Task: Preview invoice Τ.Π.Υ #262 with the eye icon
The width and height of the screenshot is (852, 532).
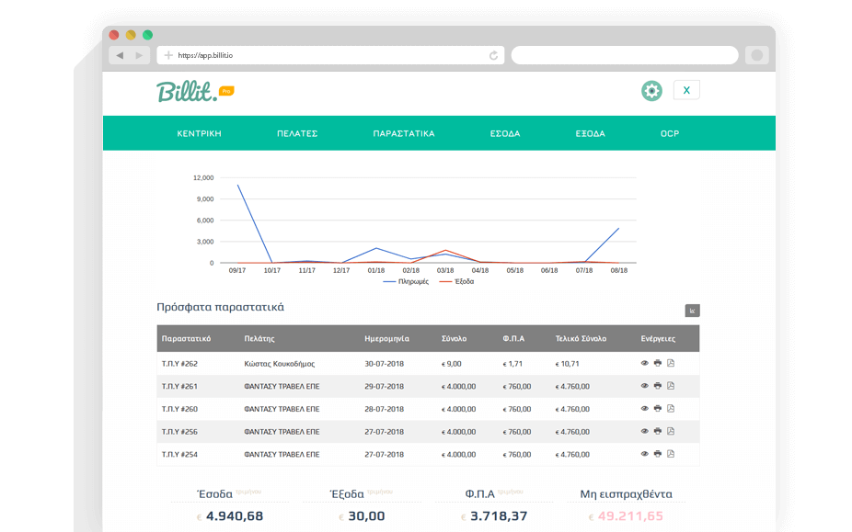Action: (644, 363)
